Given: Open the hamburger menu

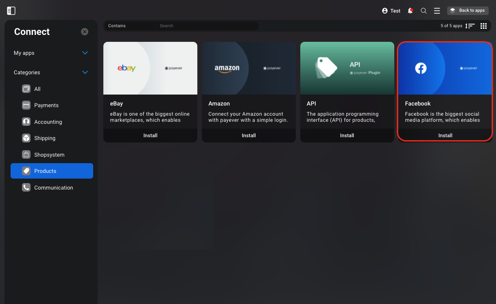Looking at the screenshot, I should (x=437, y=11).
